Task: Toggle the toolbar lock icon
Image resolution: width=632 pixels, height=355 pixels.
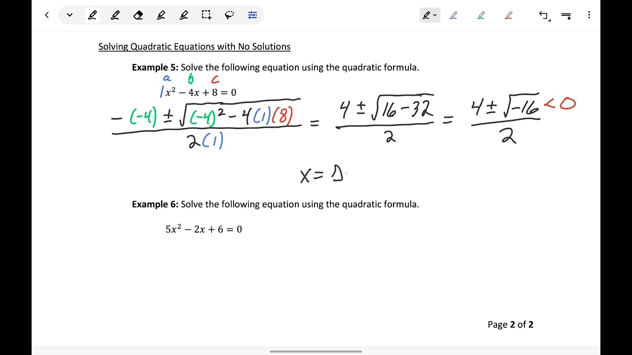Action: pos(566,15)
